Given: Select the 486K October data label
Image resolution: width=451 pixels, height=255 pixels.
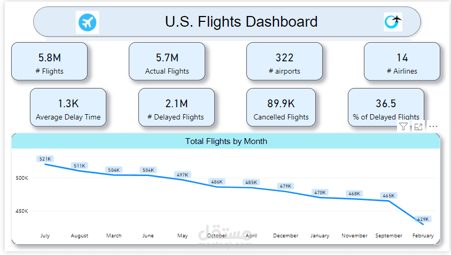Looking at the screenshot, I should point(217,182).
